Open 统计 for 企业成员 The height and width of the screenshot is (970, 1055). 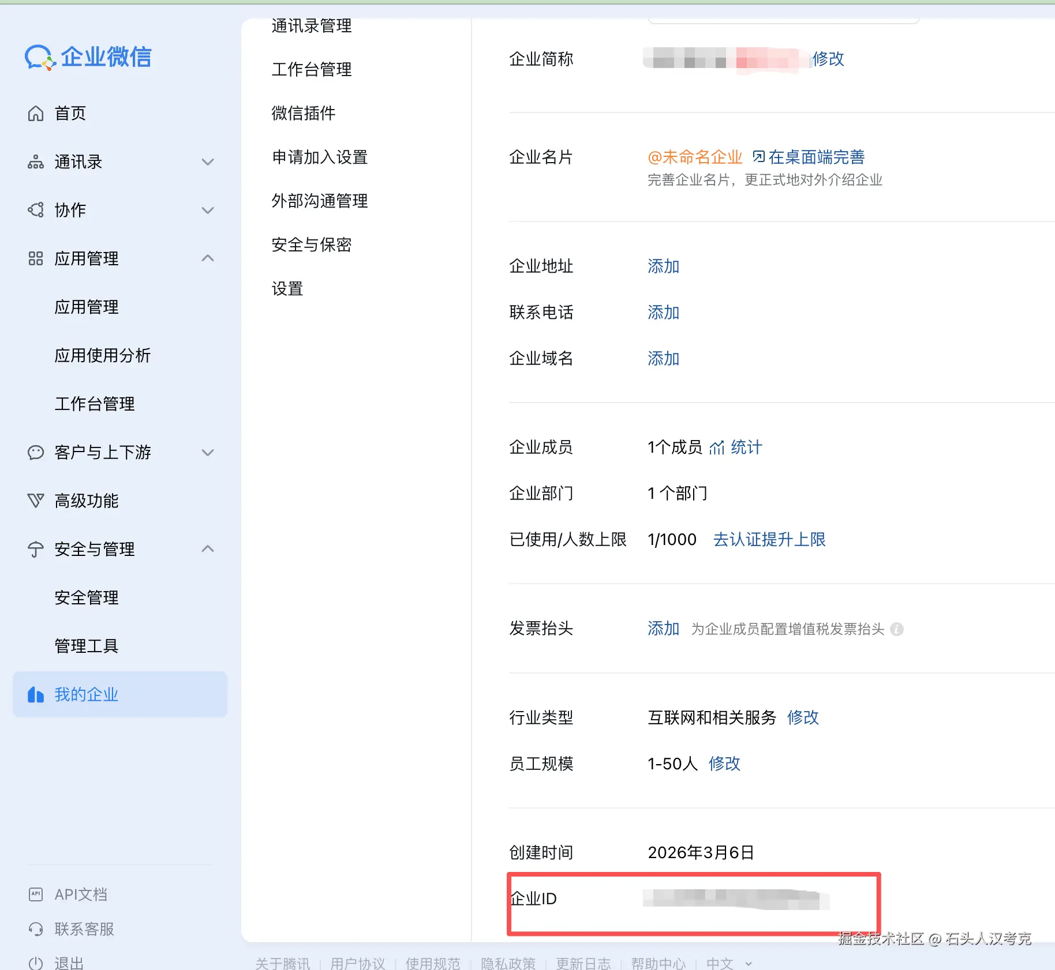click(x=747, y=448)
